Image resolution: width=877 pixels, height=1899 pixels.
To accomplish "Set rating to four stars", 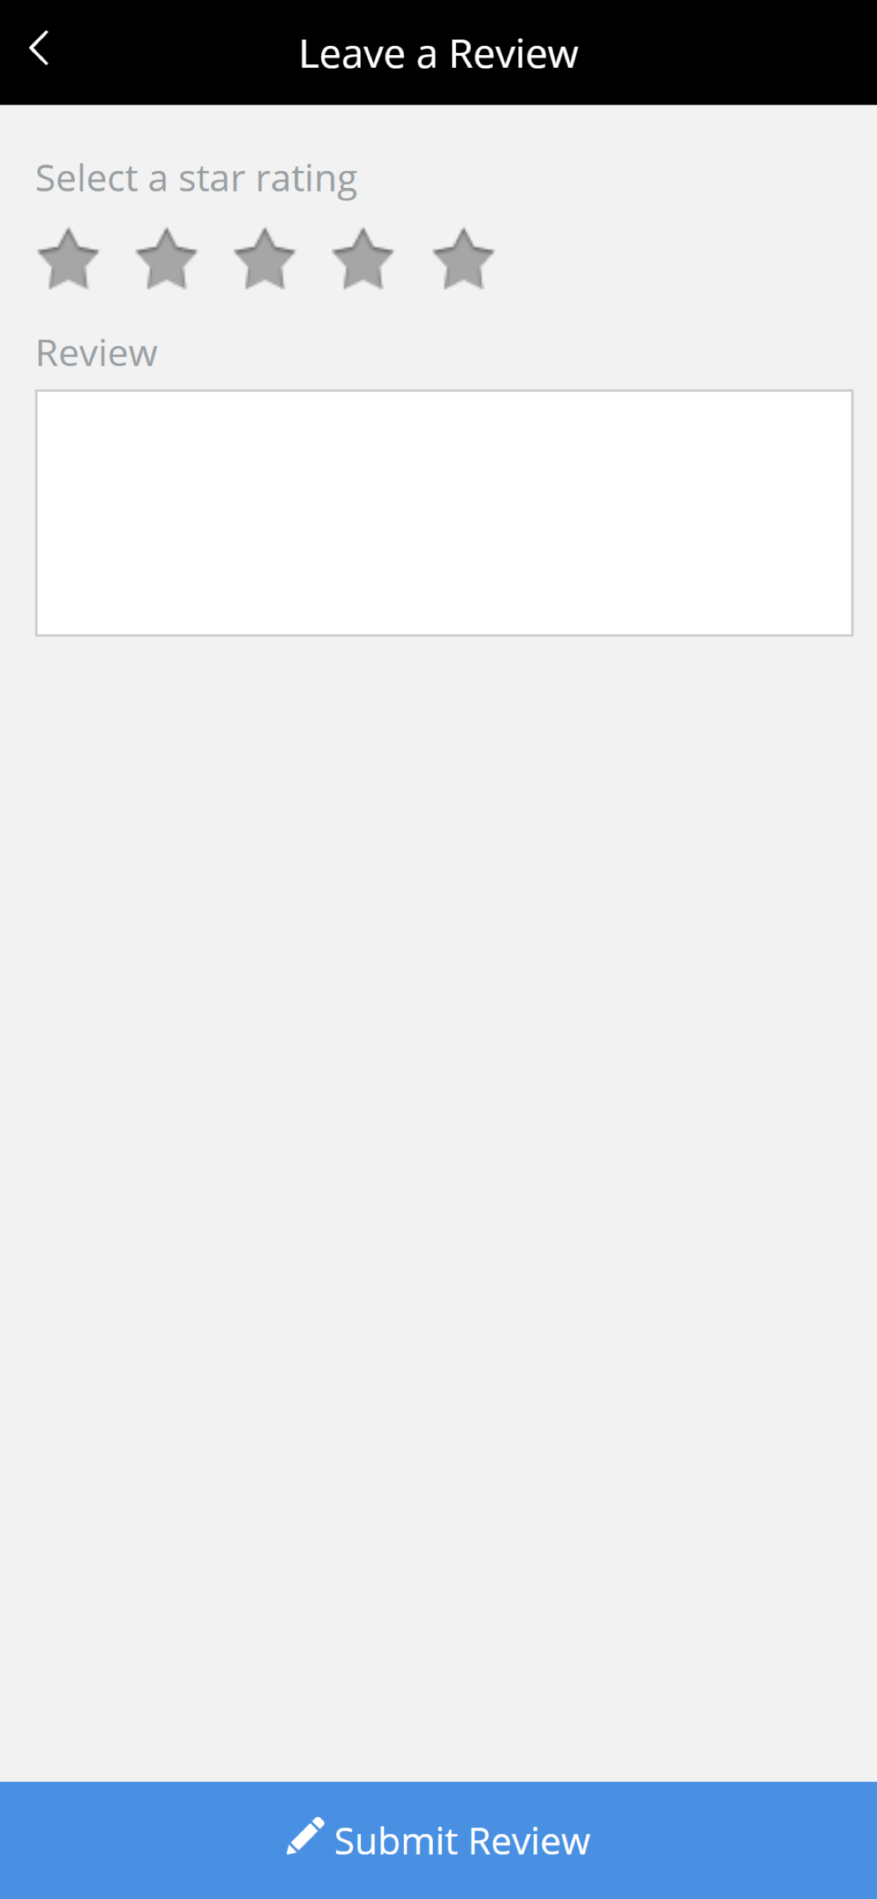I will click(x=362, y=259).
